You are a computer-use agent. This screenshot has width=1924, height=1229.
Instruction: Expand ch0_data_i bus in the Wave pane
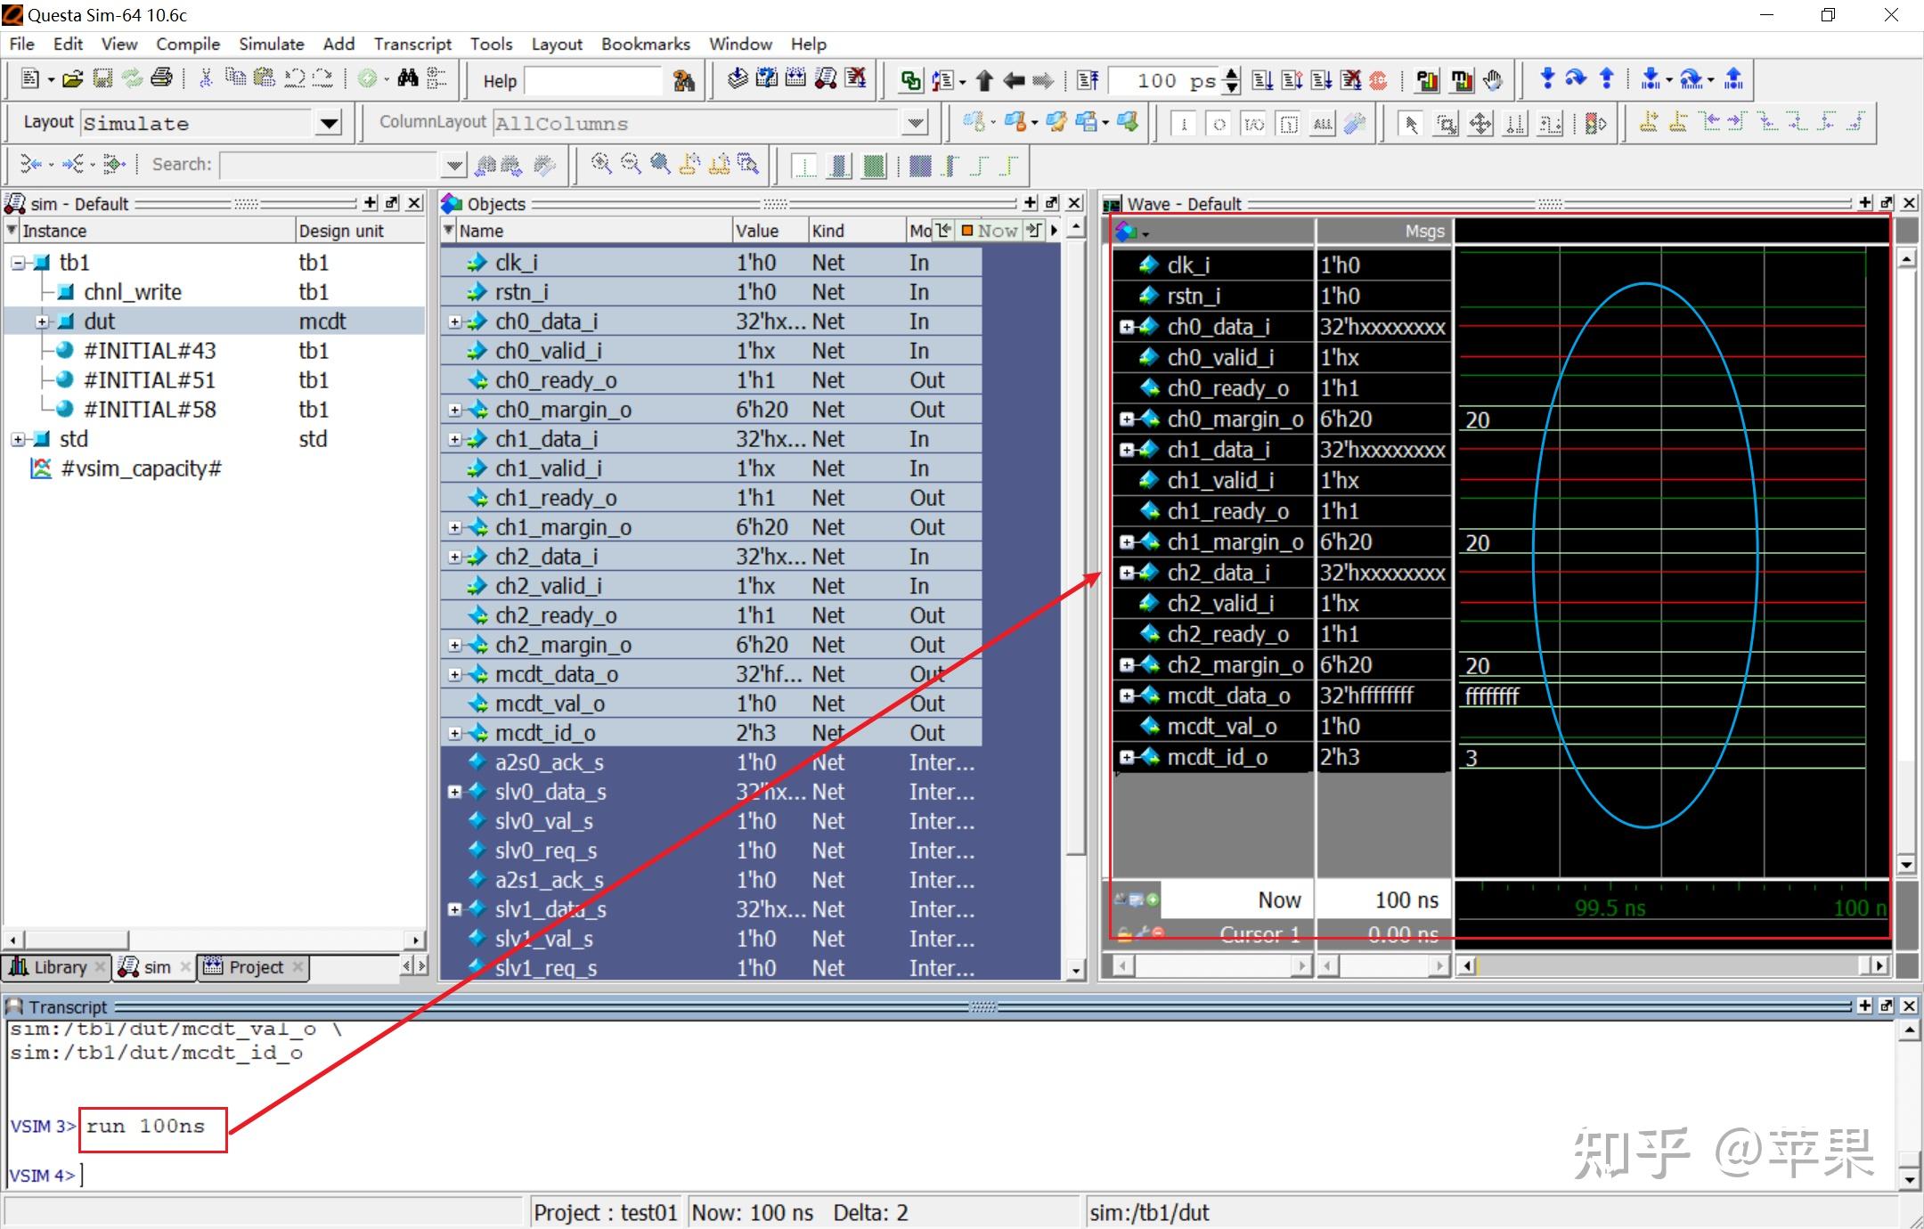pos(1127,327)
